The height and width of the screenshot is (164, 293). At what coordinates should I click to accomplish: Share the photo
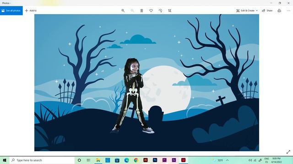pyautogui.click(x=267, y=10)
